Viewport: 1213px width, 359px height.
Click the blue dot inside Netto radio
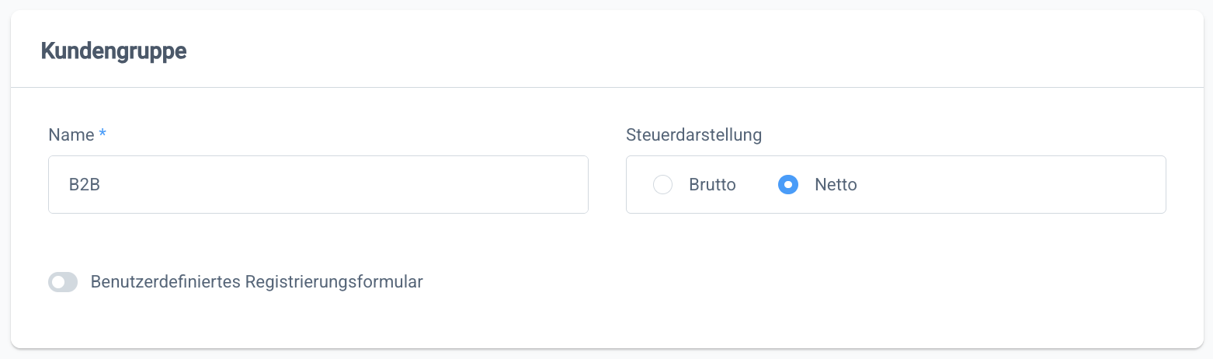pyautogui.click(x=788, y=185)
